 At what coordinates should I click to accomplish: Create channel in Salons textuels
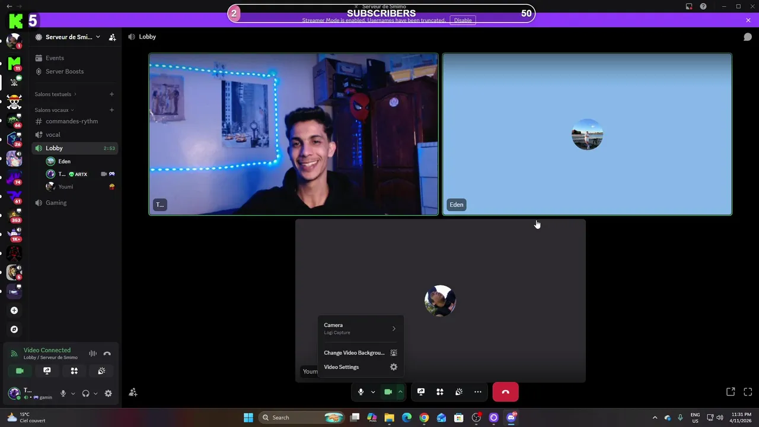click(x=111, y=94)
